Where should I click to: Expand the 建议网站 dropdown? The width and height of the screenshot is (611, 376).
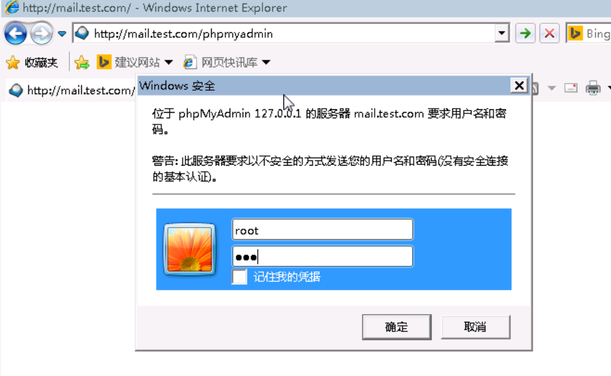tap(168, 63)
